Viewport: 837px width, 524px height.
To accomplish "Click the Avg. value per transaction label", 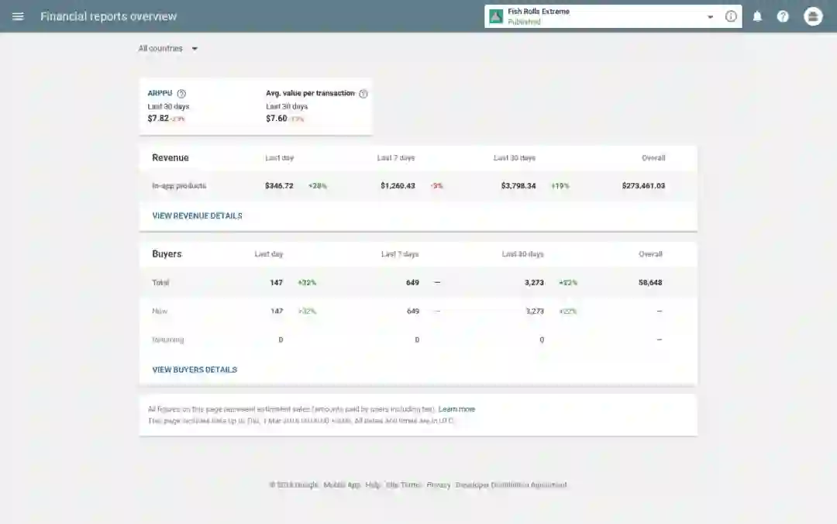I will [310, 93].
